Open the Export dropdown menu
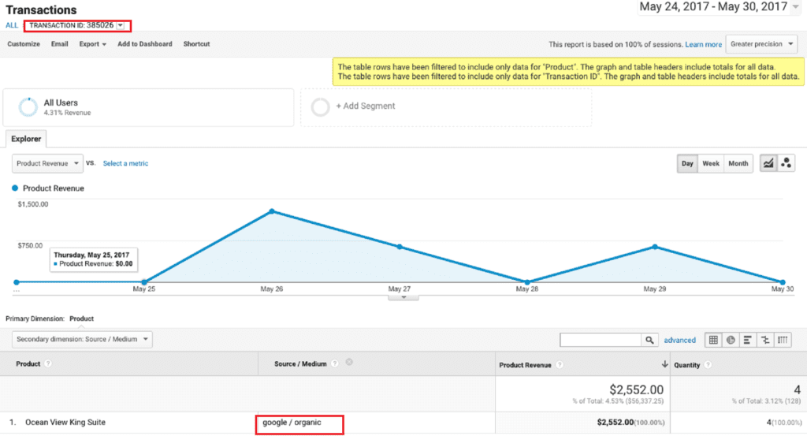The image size is (807, 436). 93,44
